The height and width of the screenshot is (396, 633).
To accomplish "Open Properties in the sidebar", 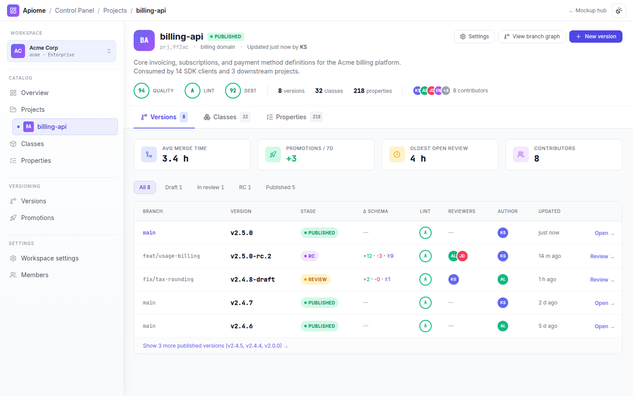I will [x=62, y=161].
